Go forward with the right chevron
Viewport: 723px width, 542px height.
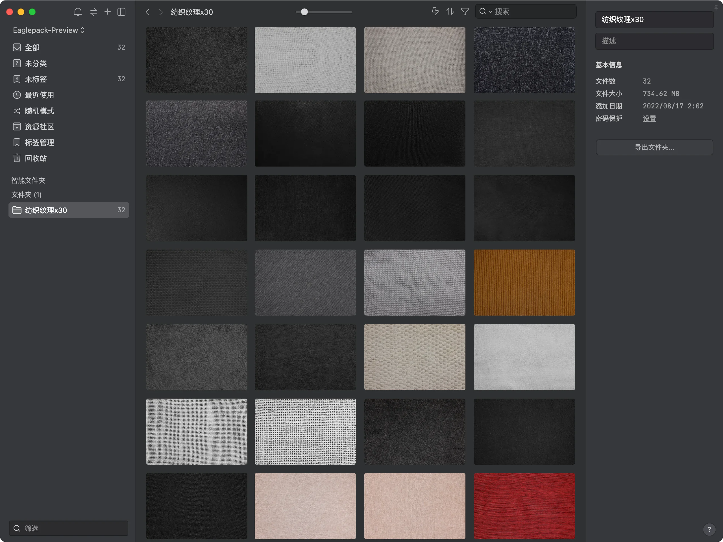click(160, 12)
